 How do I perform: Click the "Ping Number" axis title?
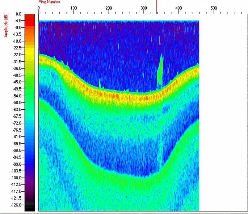[x=49, y=2]
